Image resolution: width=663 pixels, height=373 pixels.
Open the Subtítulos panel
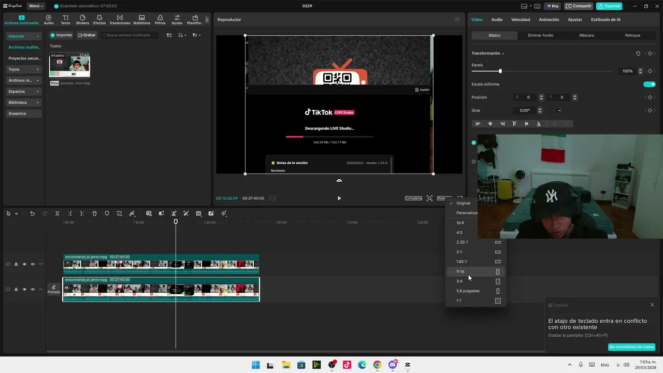click(x=141, y=20)
